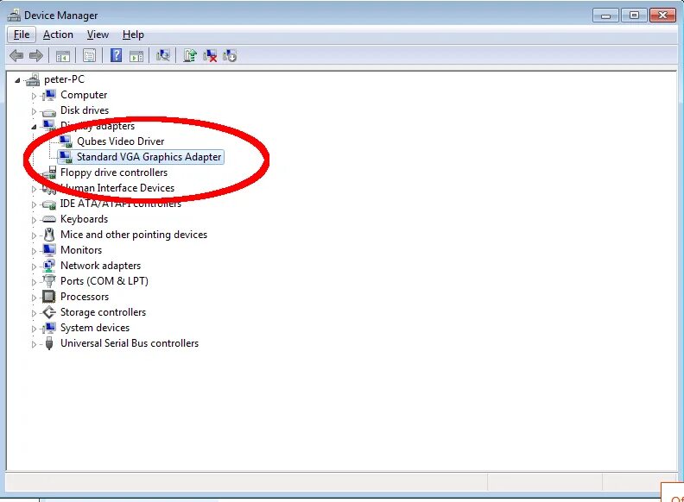The height and width of the screenshot is (502, 684).
Task: Click the System devices icon
Action: [x=49, y=328]
